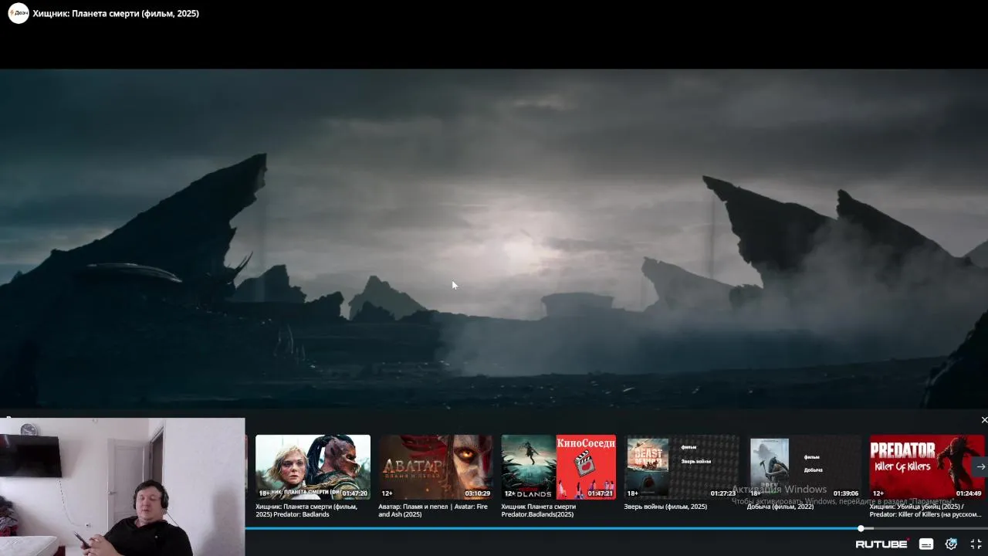988x556 pixels.
Task: Open 'Зверь войны' video thumbnail
Action: (x=682, y=467)
